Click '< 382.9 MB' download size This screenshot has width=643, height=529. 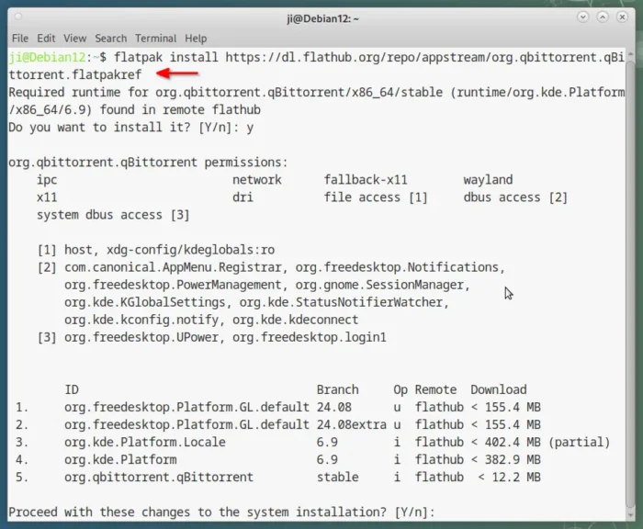(505, 460)
